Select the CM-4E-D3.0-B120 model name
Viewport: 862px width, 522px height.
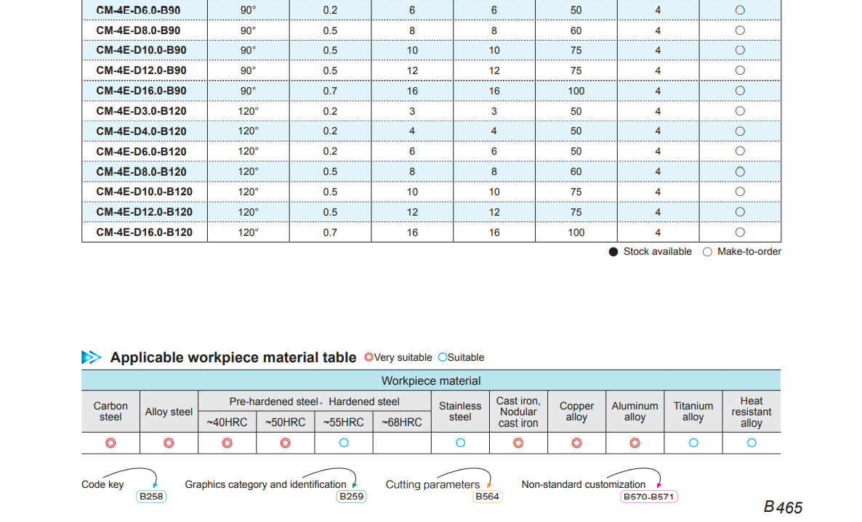click(141, 111)
